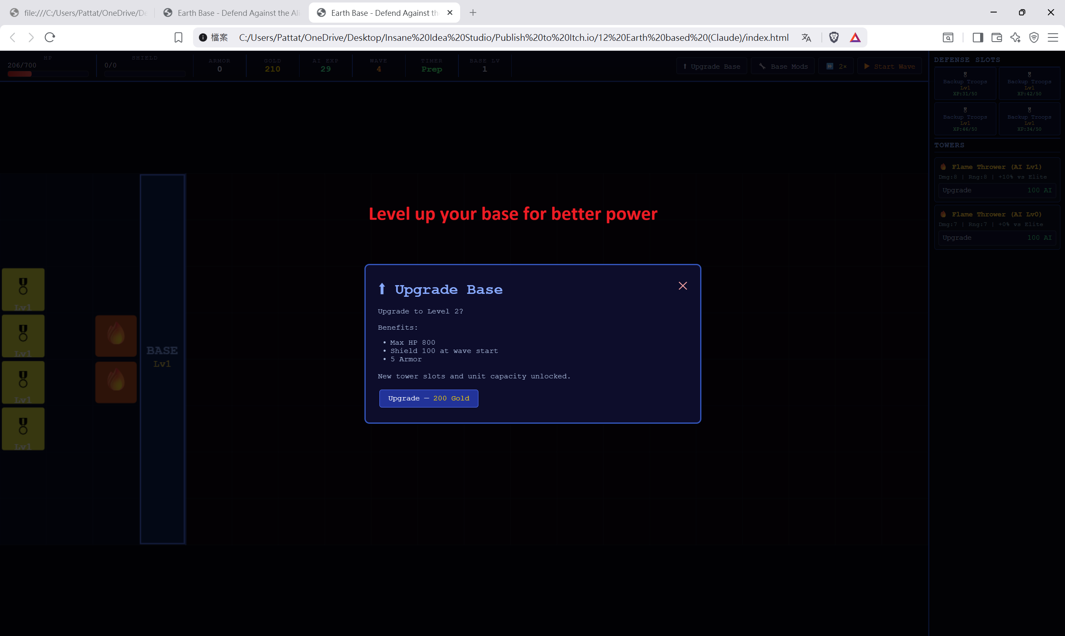
Task: Select Flame Thrower (AI Lv0) title
Action: 996,214
